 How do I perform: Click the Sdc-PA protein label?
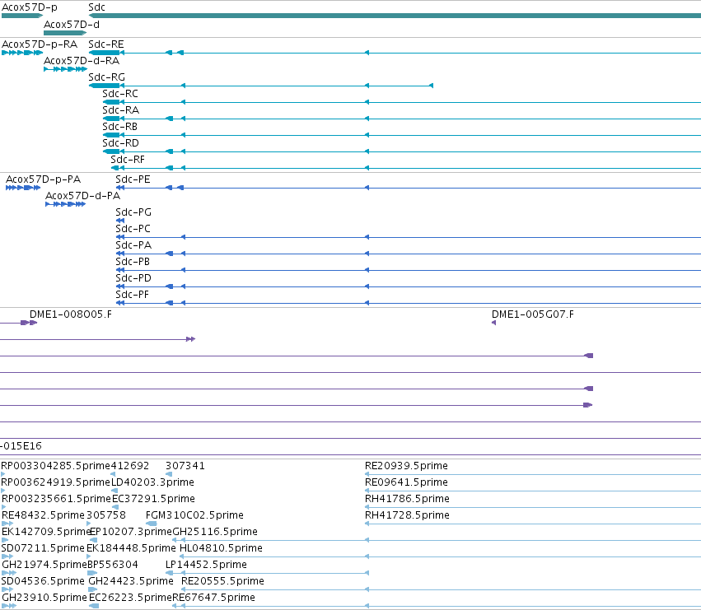point(133,245)
